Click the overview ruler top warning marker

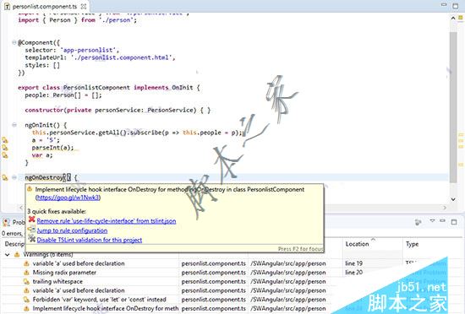click(x=461, y=18)
